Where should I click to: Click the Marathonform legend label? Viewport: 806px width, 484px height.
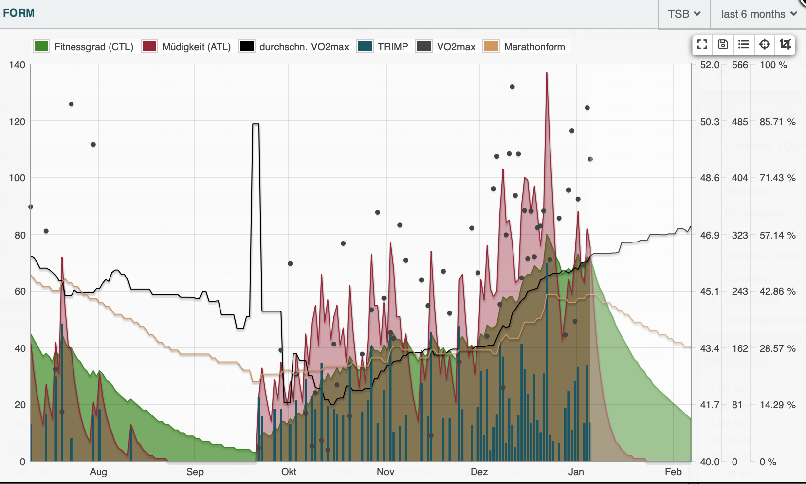tap(534, 47)
